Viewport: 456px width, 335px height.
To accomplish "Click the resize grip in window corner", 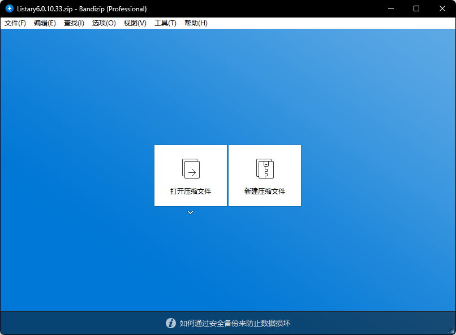I will point(451,330).
